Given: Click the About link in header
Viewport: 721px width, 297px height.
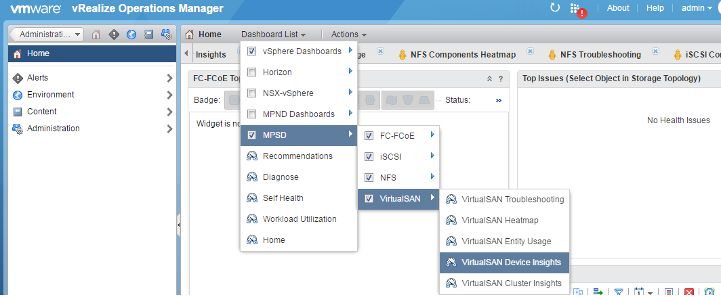Looking at the screenshot, I should (618, 8).
